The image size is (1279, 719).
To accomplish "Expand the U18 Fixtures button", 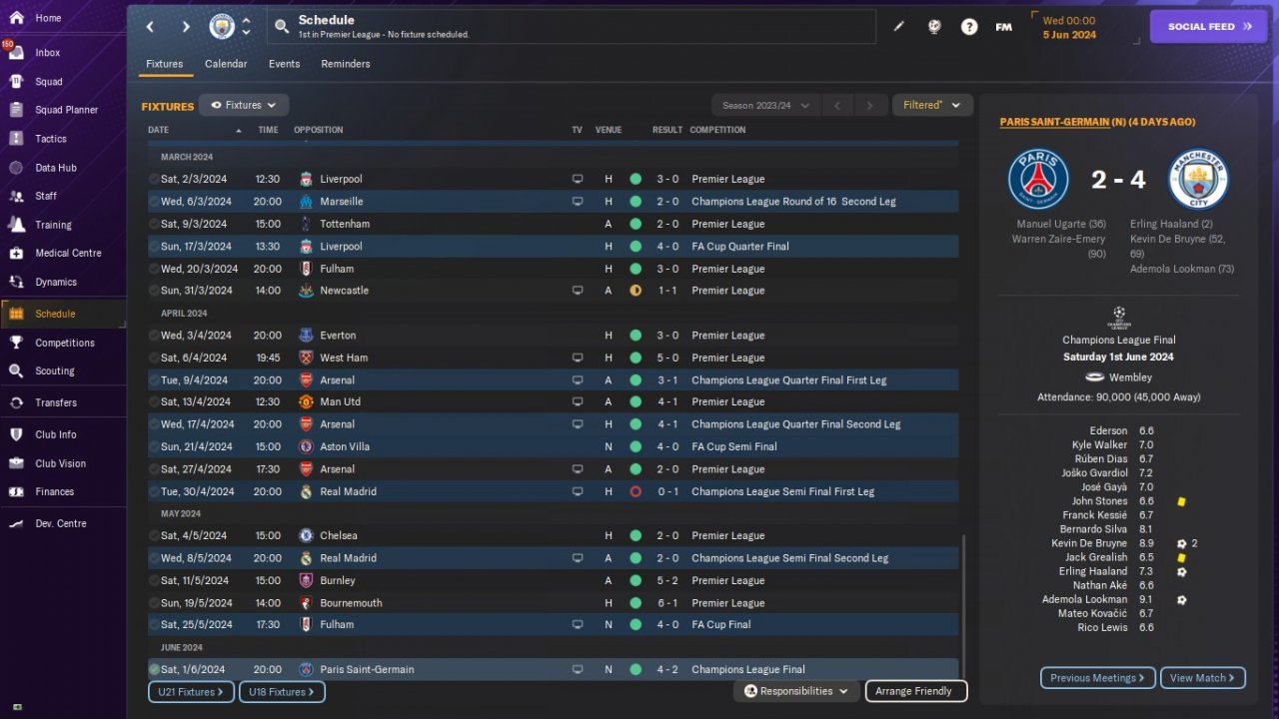I will (282, 692).
